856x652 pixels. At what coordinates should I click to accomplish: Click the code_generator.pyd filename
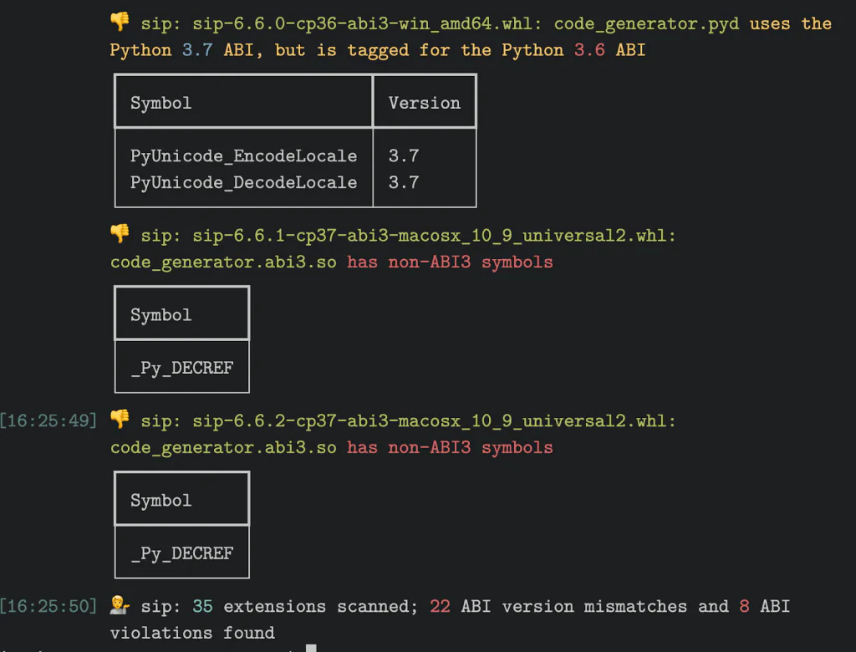(646, 24)
